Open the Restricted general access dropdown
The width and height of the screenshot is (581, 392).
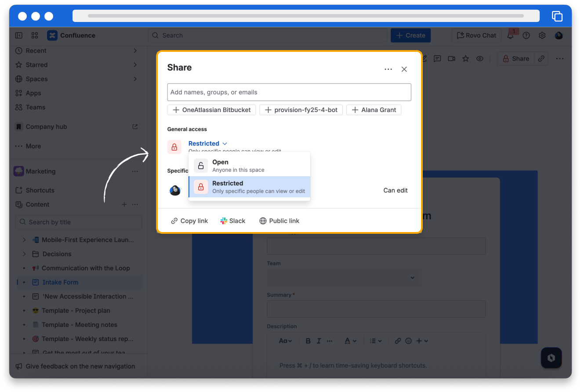point(207,144)
